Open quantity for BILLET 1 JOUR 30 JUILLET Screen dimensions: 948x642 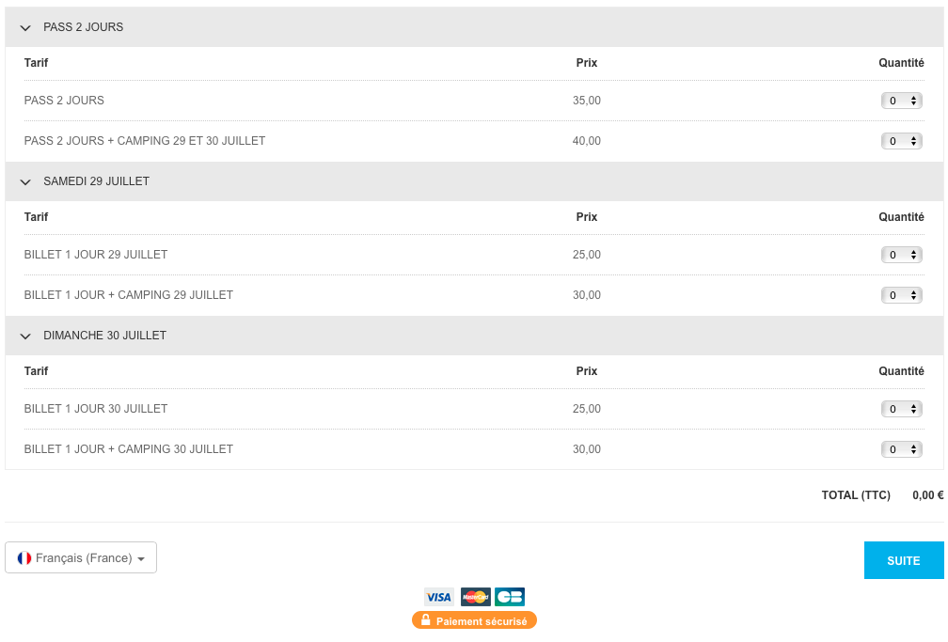click(901, 409)
